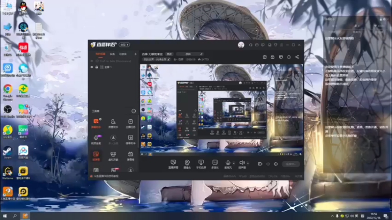Select the Craft to Exile source row
The height and width of the screenshot is (220, 392).
pyautogui.click(x=114, y=61)
